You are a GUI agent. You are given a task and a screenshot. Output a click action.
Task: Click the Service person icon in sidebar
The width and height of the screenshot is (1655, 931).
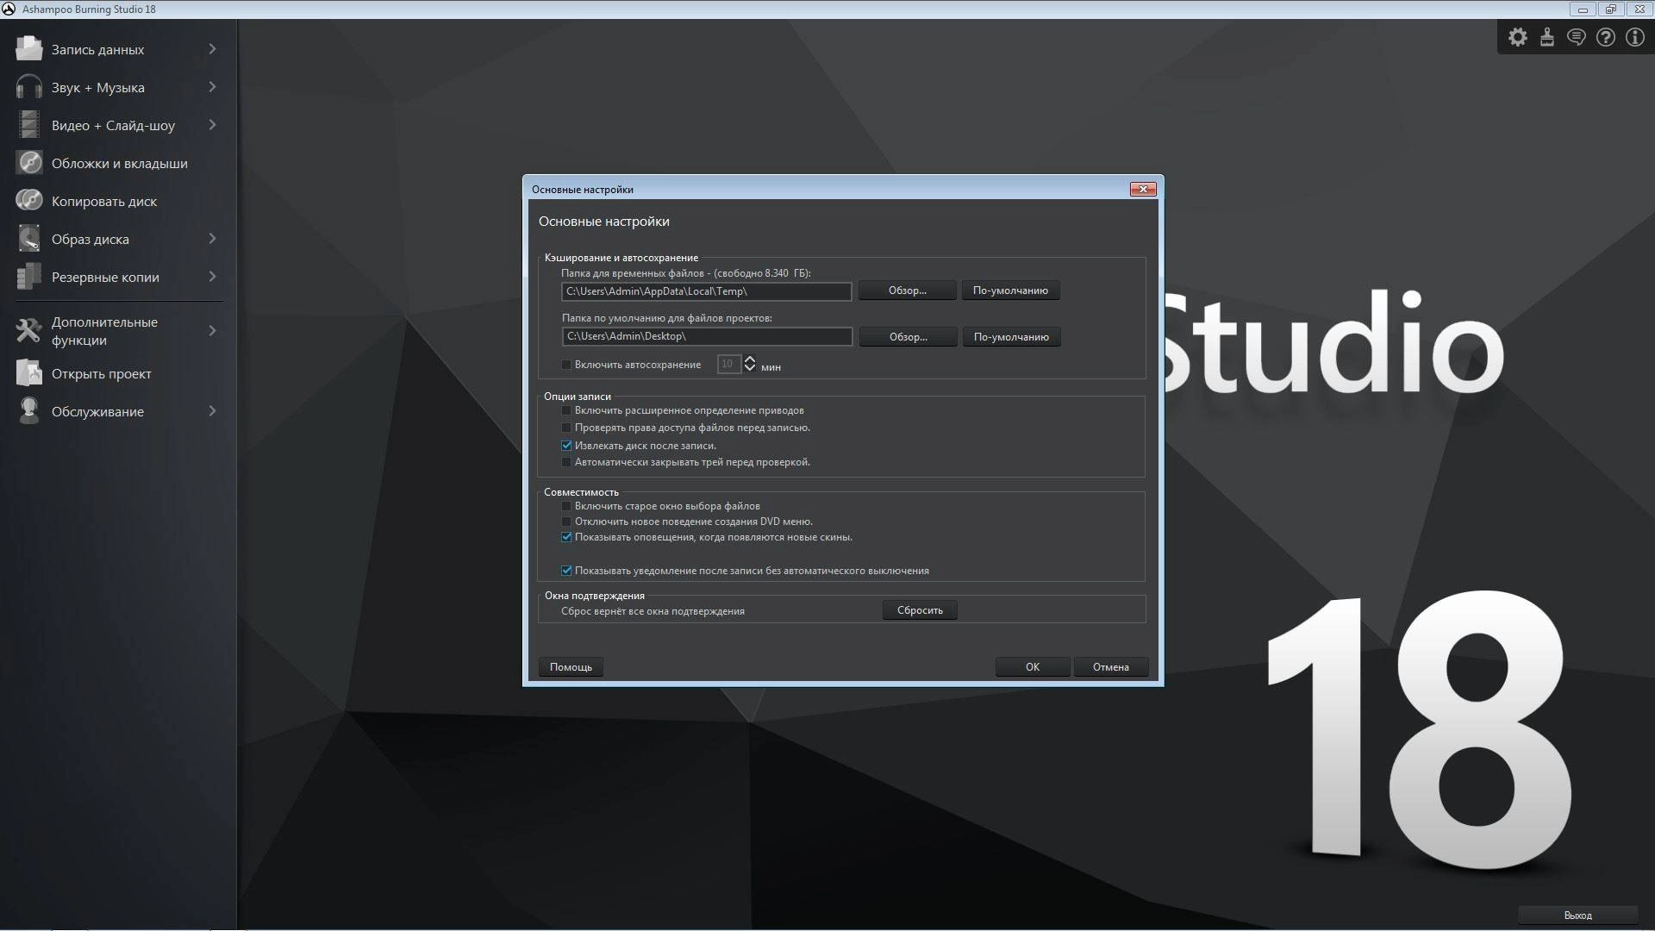coord(28,410)
